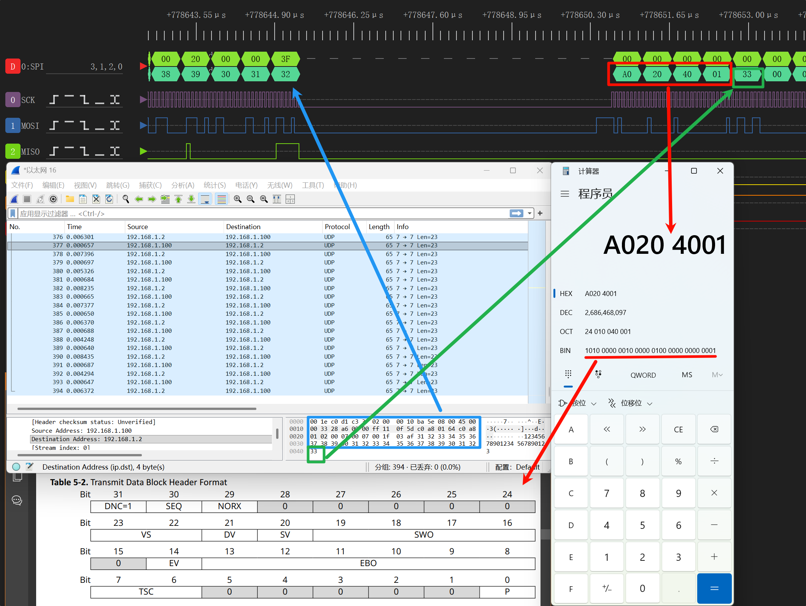This screenshot has height=606, width=806.
Task: Start capturing packets with the shark fin icon
Action: (14, 199)
